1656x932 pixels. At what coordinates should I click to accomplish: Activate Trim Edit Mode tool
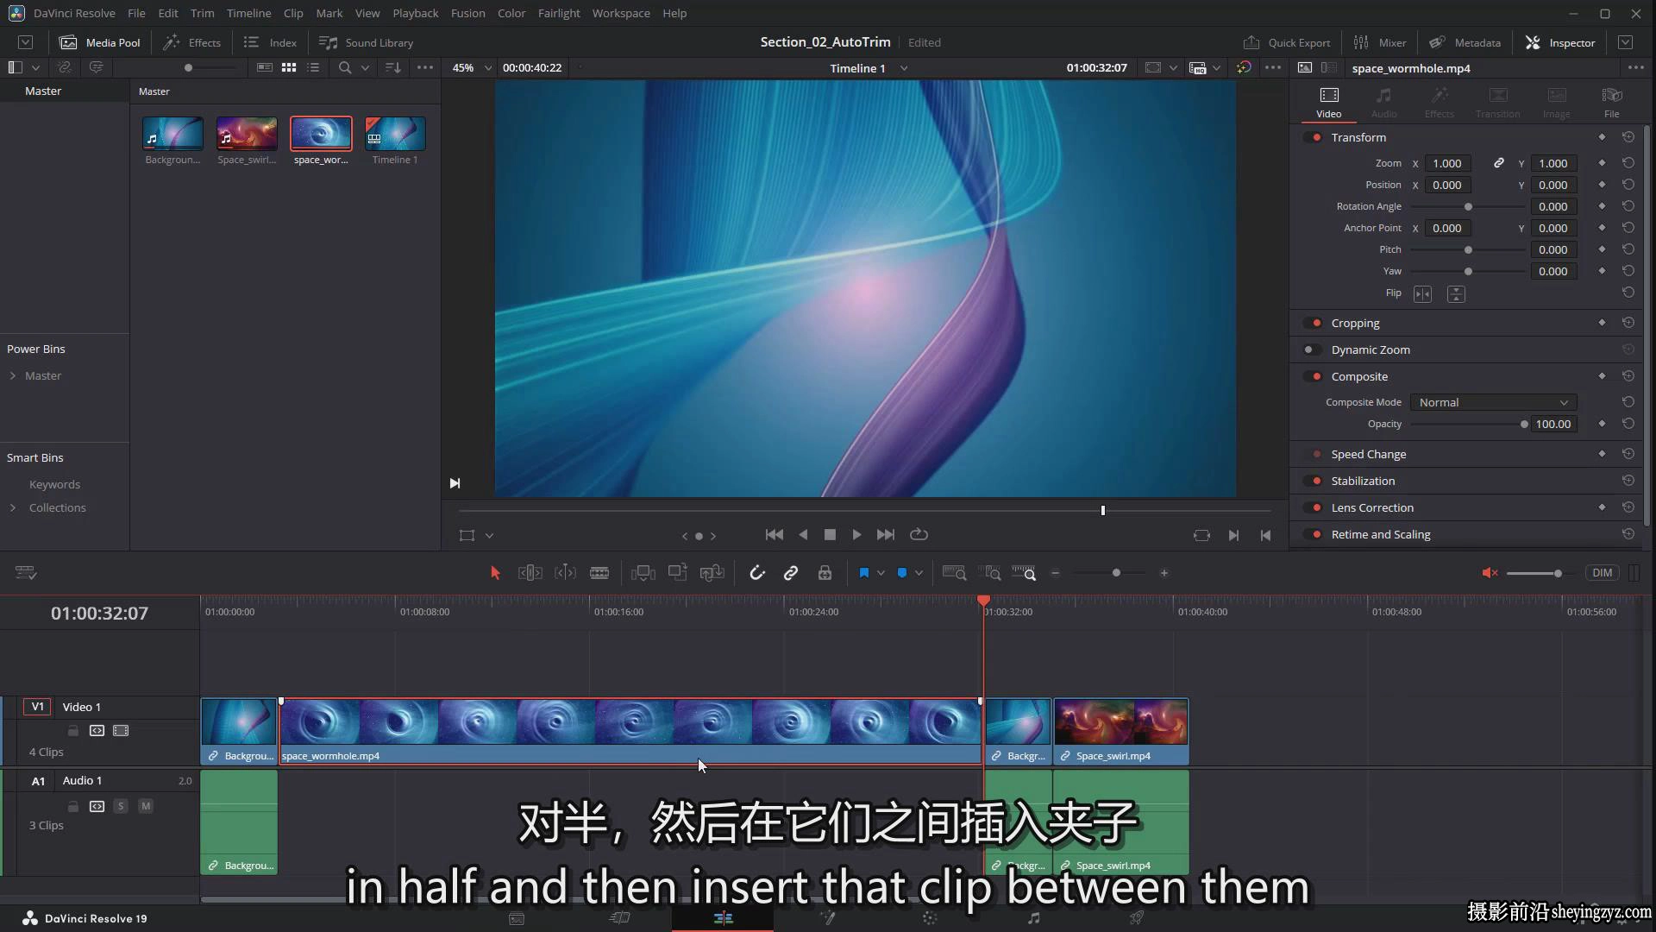tap(530, 573)
